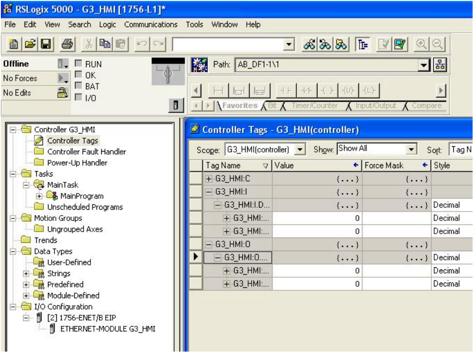Viewport: 473px width, 352px height.
Task: Open the Communications menu
Action: pos(151,24)
